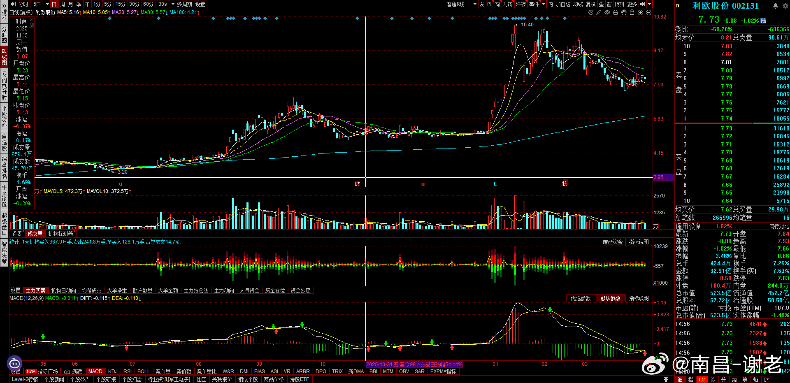Select the hand pan tool

(x=624, y=12)
